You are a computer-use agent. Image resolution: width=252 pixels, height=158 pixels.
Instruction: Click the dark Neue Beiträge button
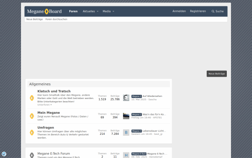[x=217, y=74]
